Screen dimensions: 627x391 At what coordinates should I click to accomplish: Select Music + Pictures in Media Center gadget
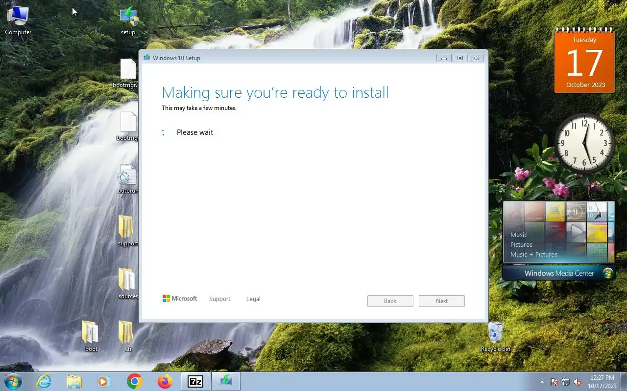534,254
